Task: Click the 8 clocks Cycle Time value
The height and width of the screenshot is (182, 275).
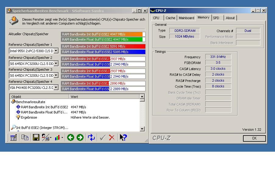Action: coord(218,86)
